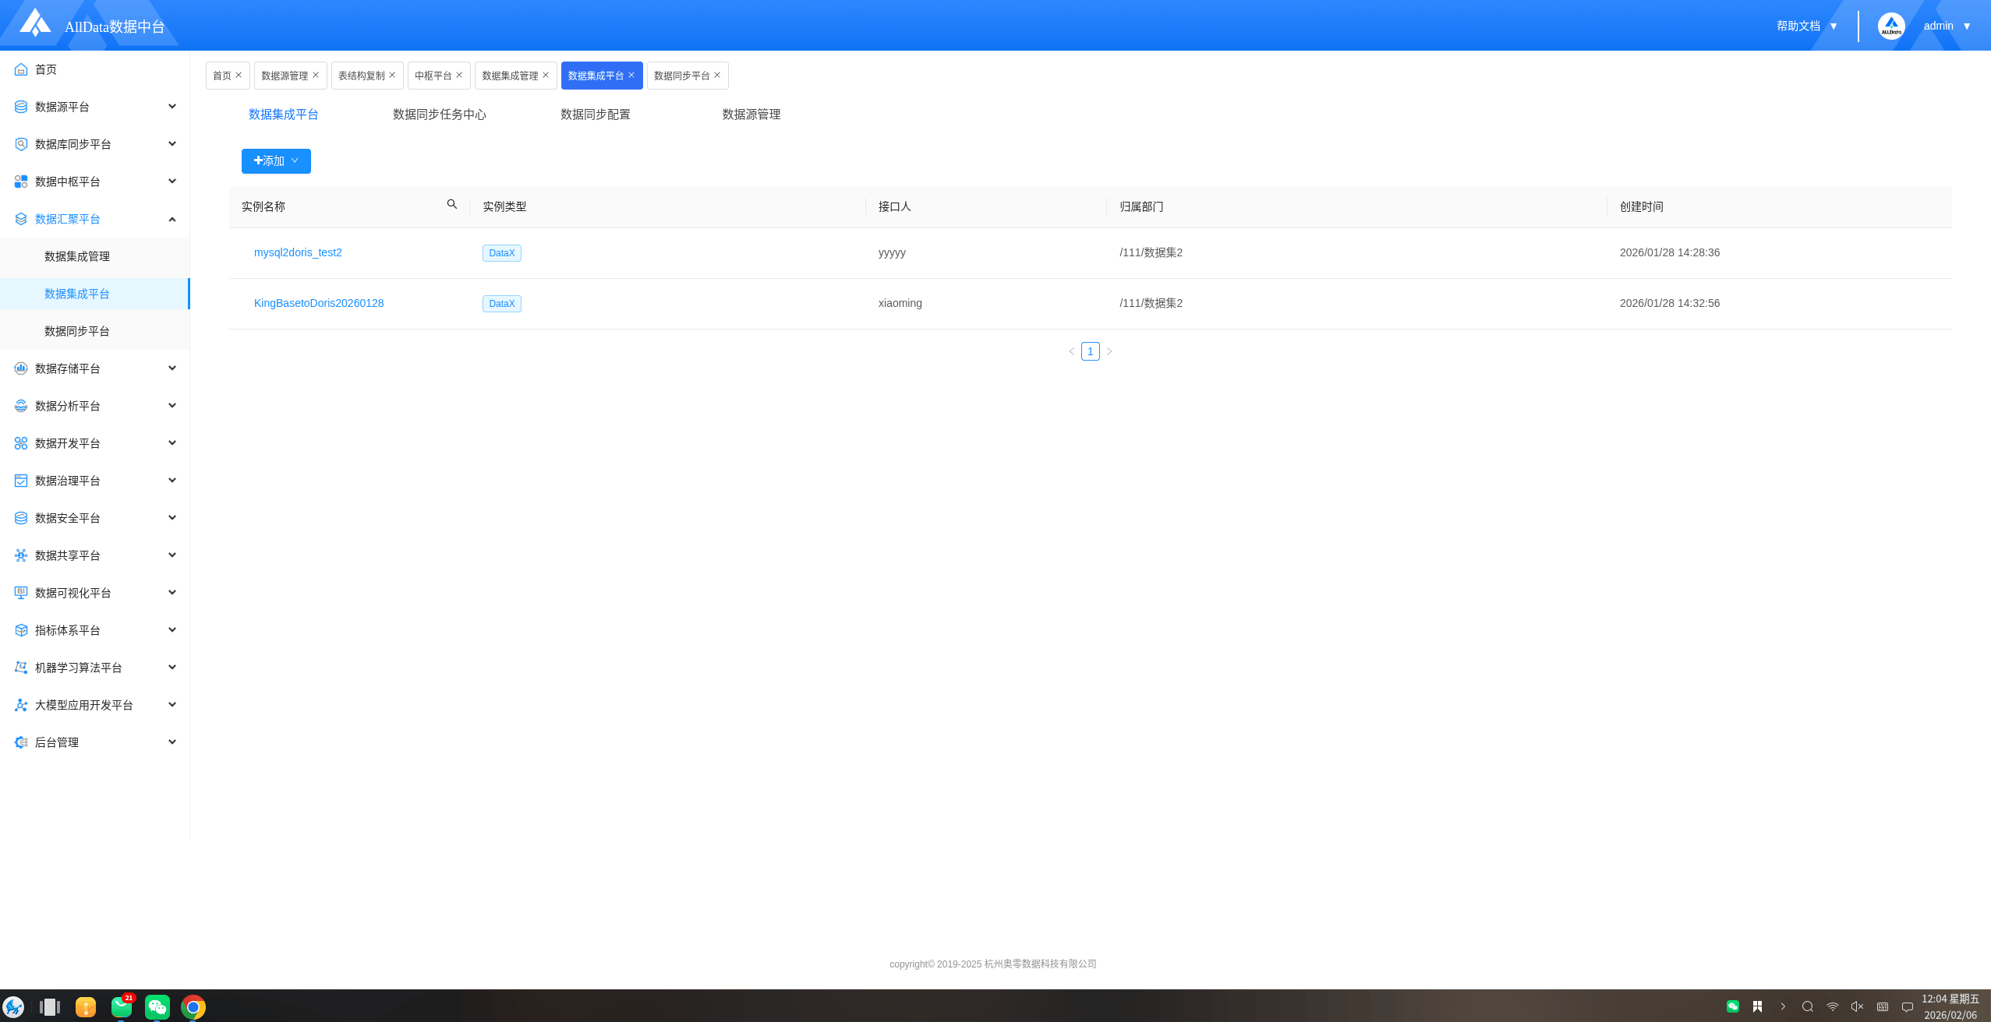Image resolution: width=1991 pixels, height=1022 pixels.
Task: Switch to 数据同步任务中心 tab
Action: pos(439,115)
